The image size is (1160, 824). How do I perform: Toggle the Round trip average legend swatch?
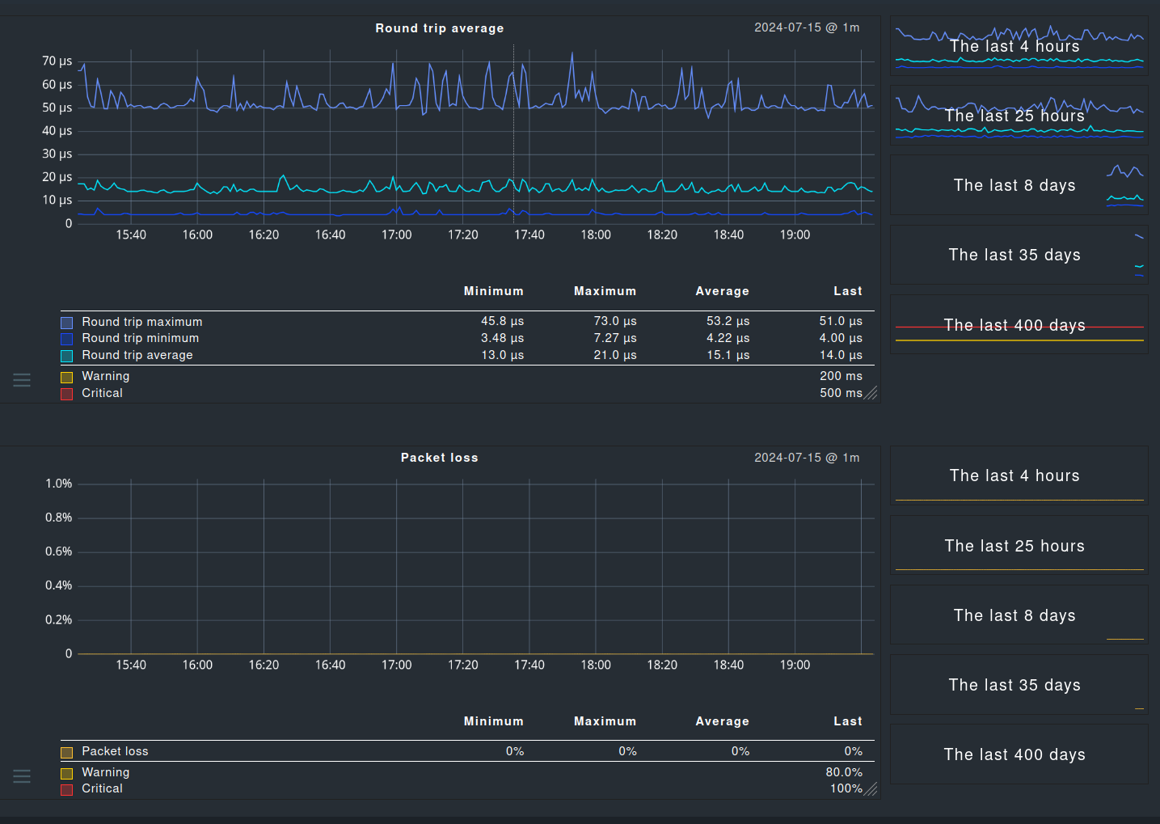[x=67, y=356]
